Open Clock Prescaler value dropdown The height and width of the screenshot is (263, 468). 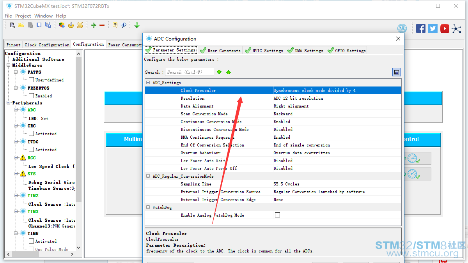click(337, 90)
